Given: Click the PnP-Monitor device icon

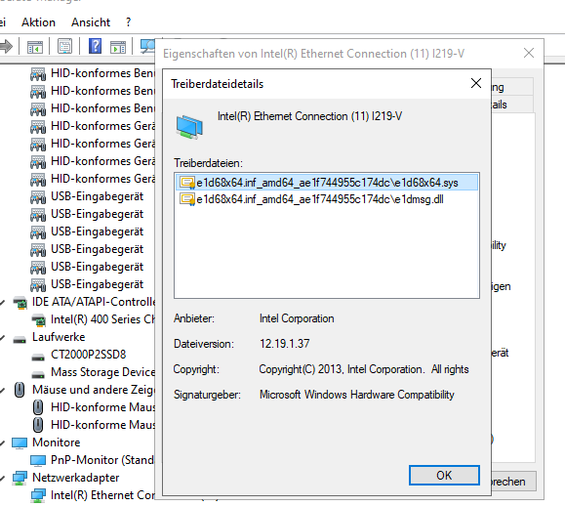Looking at the screenshot, I should coord(38,460).
